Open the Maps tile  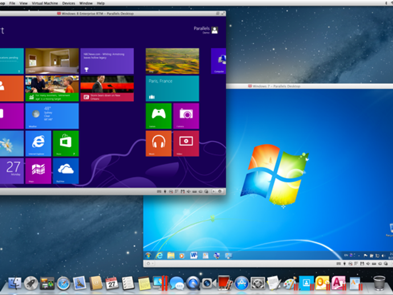(x=38, y=171)
